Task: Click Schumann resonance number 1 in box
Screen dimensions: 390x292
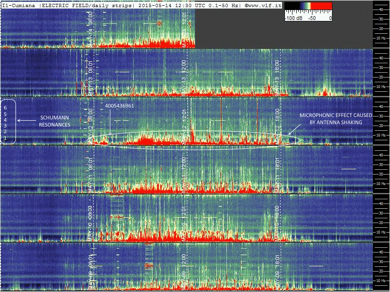Action: click(5, 138)
